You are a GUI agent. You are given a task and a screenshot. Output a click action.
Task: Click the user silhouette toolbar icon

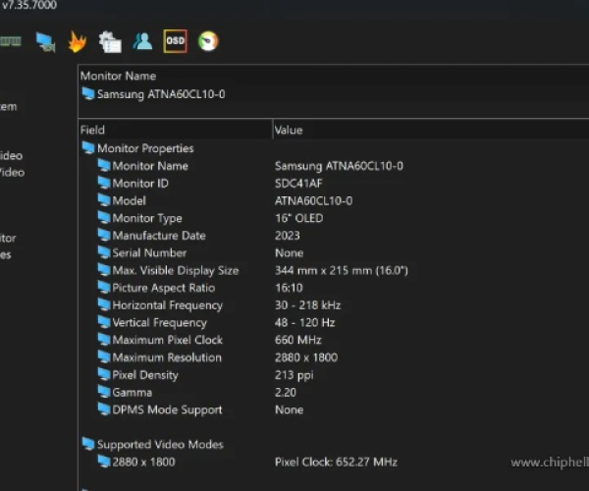coord(142,41)
